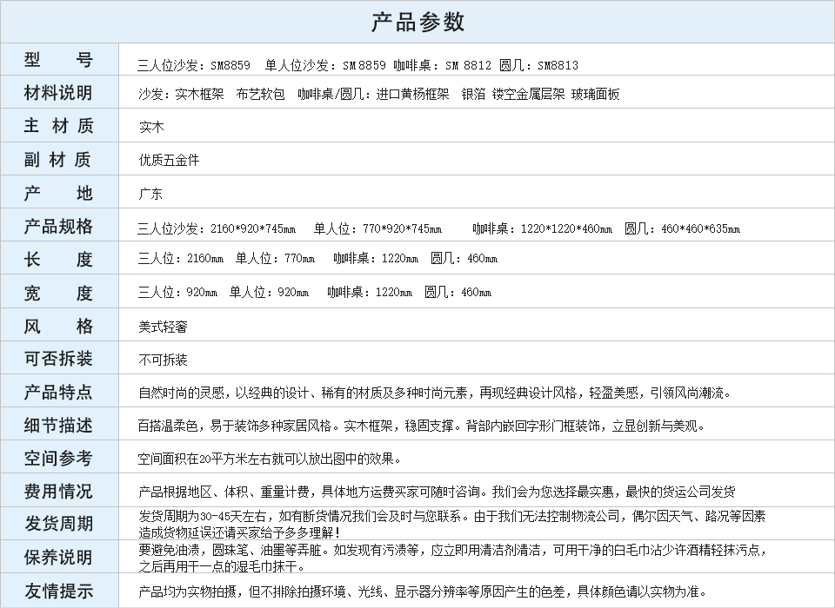Select the 产品特点 row label
This screenshot has width=835, height=608.
click(58, 392)
